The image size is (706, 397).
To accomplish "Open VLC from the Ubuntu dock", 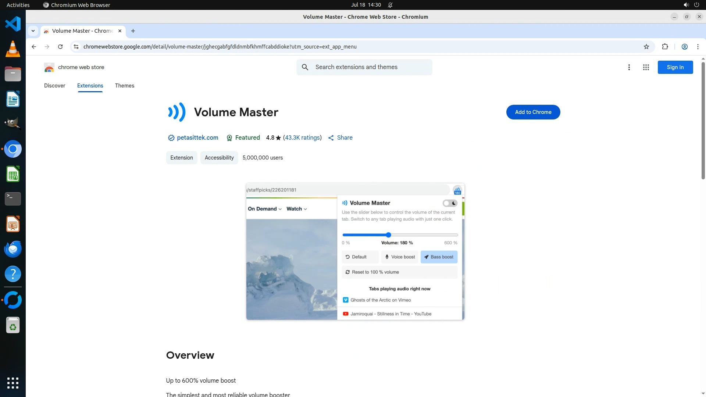I will 13,49.
